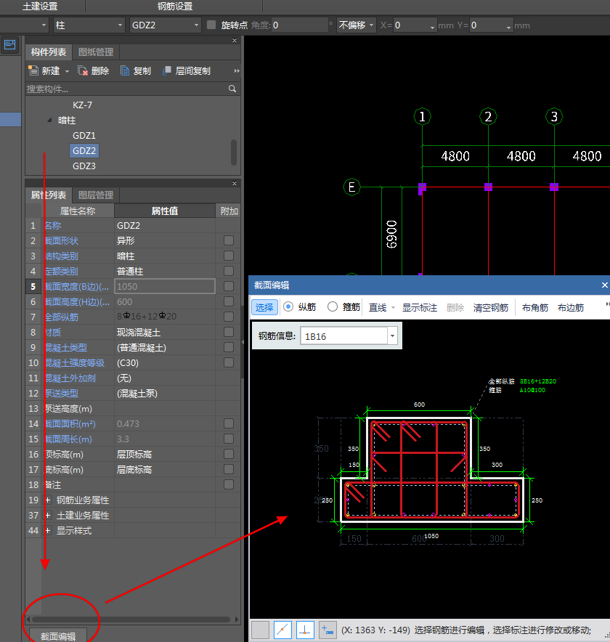Select GDZ3 in the component tree
610x642 pixels.
click(84, 166)
